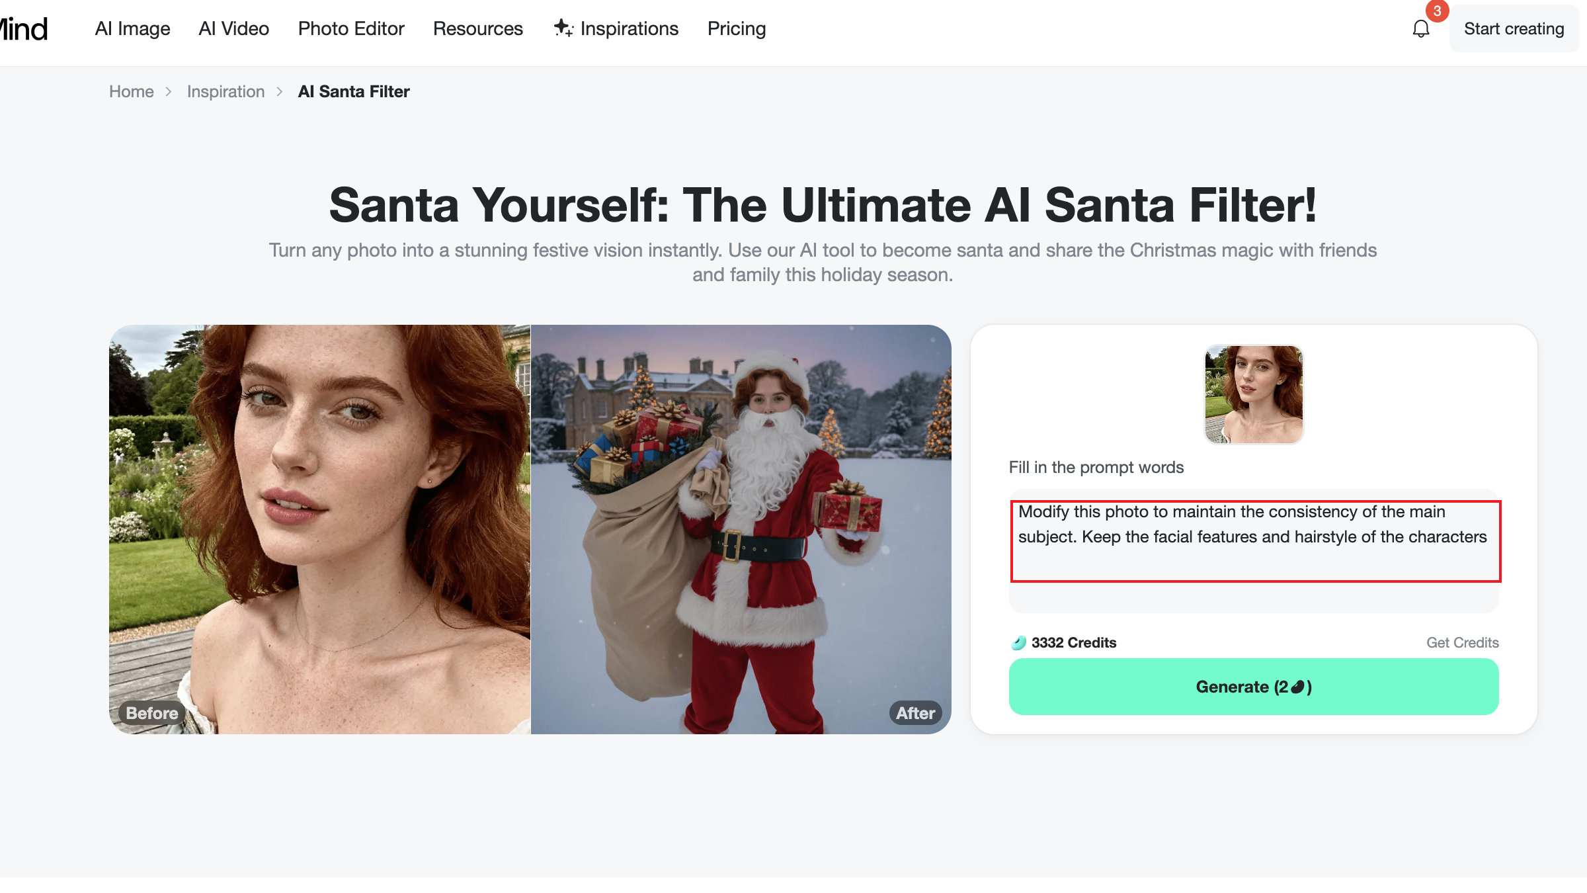Open the AI Image menu

pyautogui.click(x=132, y=29)
